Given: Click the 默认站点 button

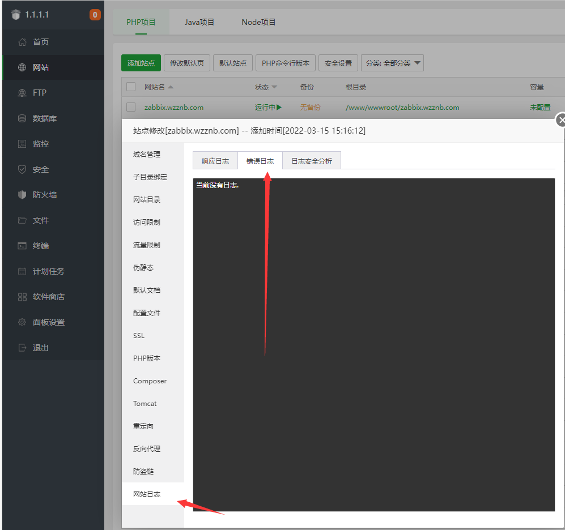Looking at the screenshot, I should 233,63.
